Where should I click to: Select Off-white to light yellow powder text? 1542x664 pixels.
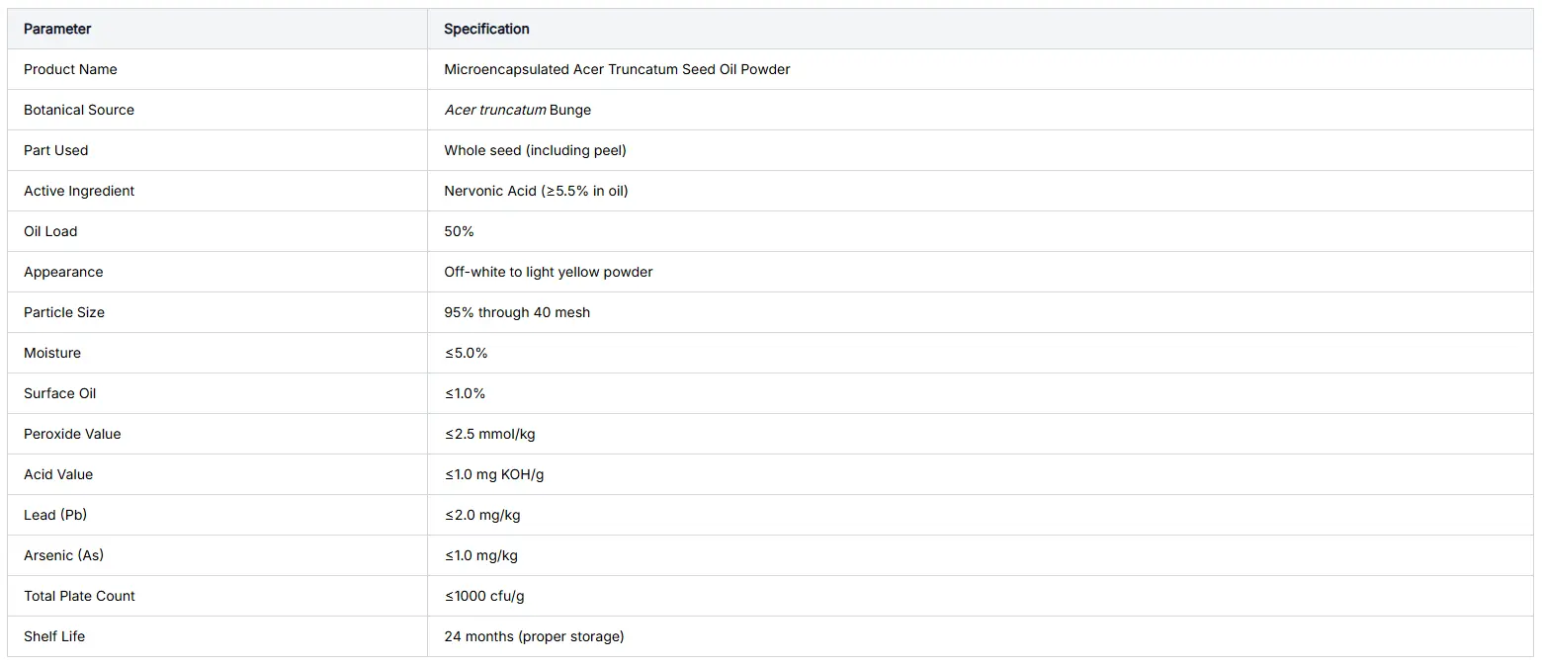tap(549, 272)
